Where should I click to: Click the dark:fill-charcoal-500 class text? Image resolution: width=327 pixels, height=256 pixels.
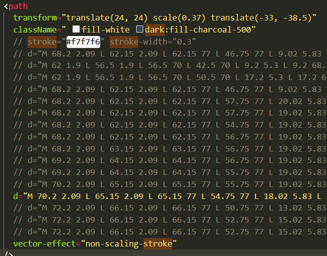point(200,30)
